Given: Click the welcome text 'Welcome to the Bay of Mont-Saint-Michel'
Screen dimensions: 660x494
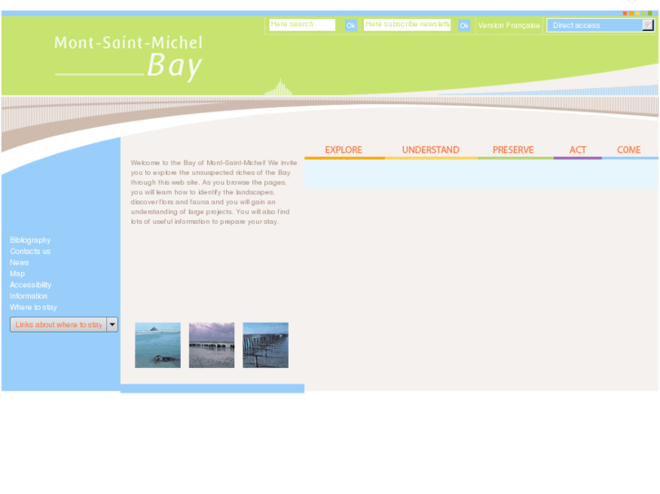Looking at the screenshot, I should 198,163.
